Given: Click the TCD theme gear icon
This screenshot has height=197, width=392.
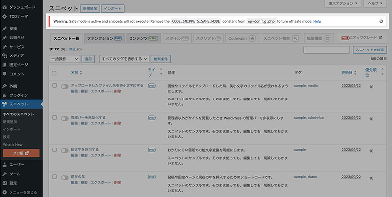Looking at the screenshot, I should [5, 16].
